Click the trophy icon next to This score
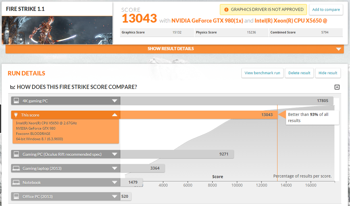This screenshot has height=206, width=350. point(16,115)
